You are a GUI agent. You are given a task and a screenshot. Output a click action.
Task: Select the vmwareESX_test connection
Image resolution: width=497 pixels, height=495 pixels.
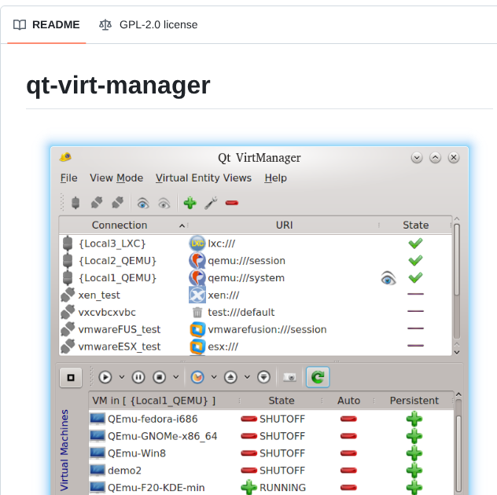tap(120, 346)
